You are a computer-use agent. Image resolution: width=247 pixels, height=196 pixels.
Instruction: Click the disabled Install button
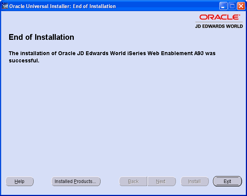(x=195, y=181)
